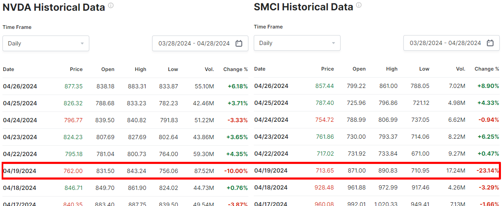Select NVDA price 826.32
503x206 pixels.
point(73,103)
